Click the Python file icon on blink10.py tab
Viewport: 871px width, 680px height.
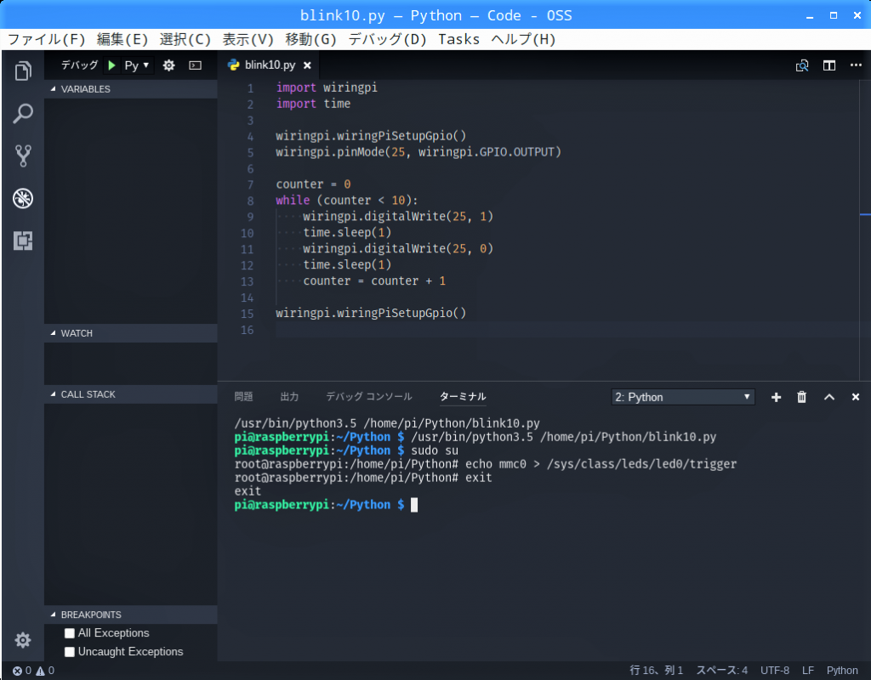[x=233, y=65]
